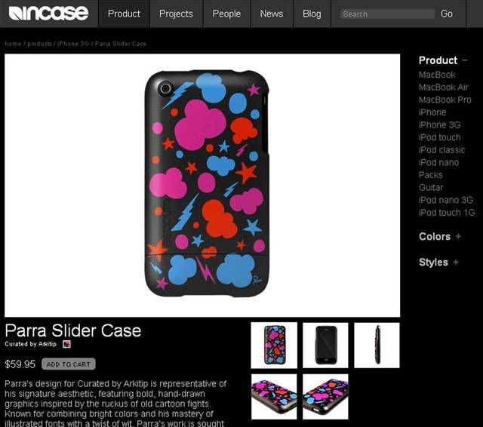
Task: Select the angled top-view thumbnail
Action: pos(274,397)
